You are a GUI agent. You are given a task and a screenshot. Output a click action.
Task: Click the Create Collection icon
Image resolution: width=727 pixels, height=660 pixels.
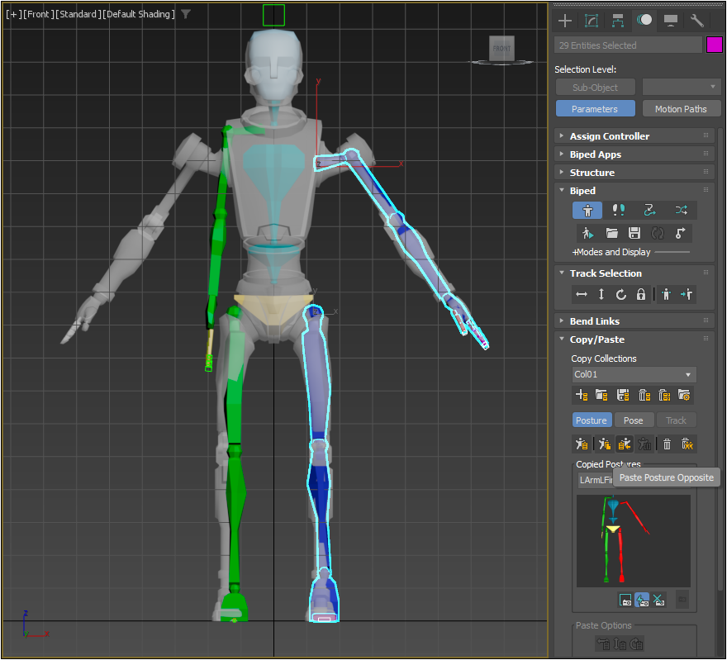pos(582,396)
